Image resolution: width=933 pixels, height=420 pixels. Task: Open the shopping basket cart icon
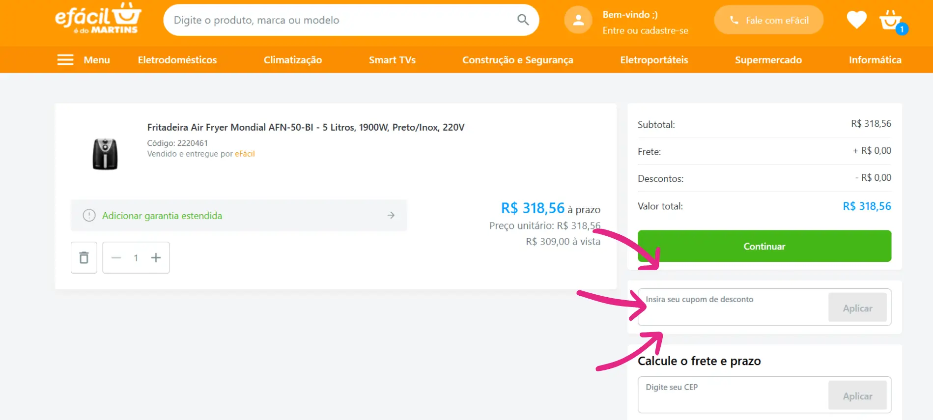coord(890,20)
